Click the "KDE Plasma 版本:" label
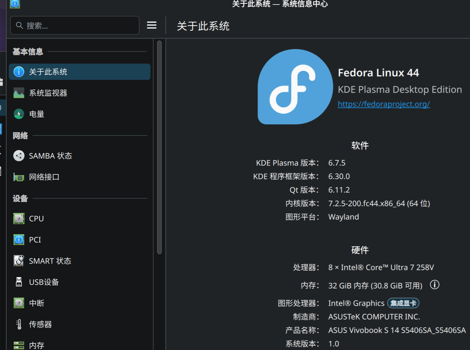 [x=288, y=163]
